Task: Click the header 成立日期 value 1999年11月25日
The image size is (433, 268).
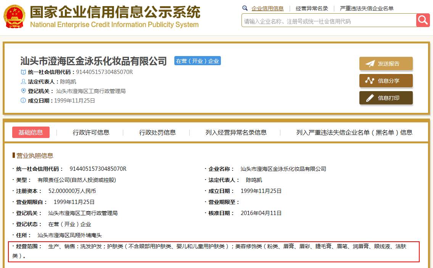Action: tap(74, 101)
